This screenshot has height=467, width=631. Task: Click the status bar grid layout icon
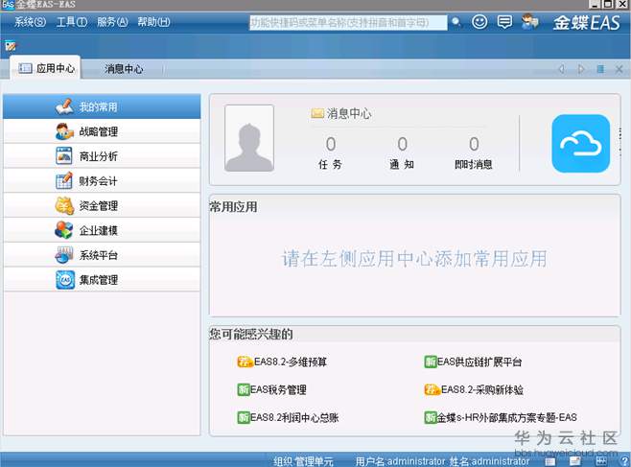click(601, 461)
